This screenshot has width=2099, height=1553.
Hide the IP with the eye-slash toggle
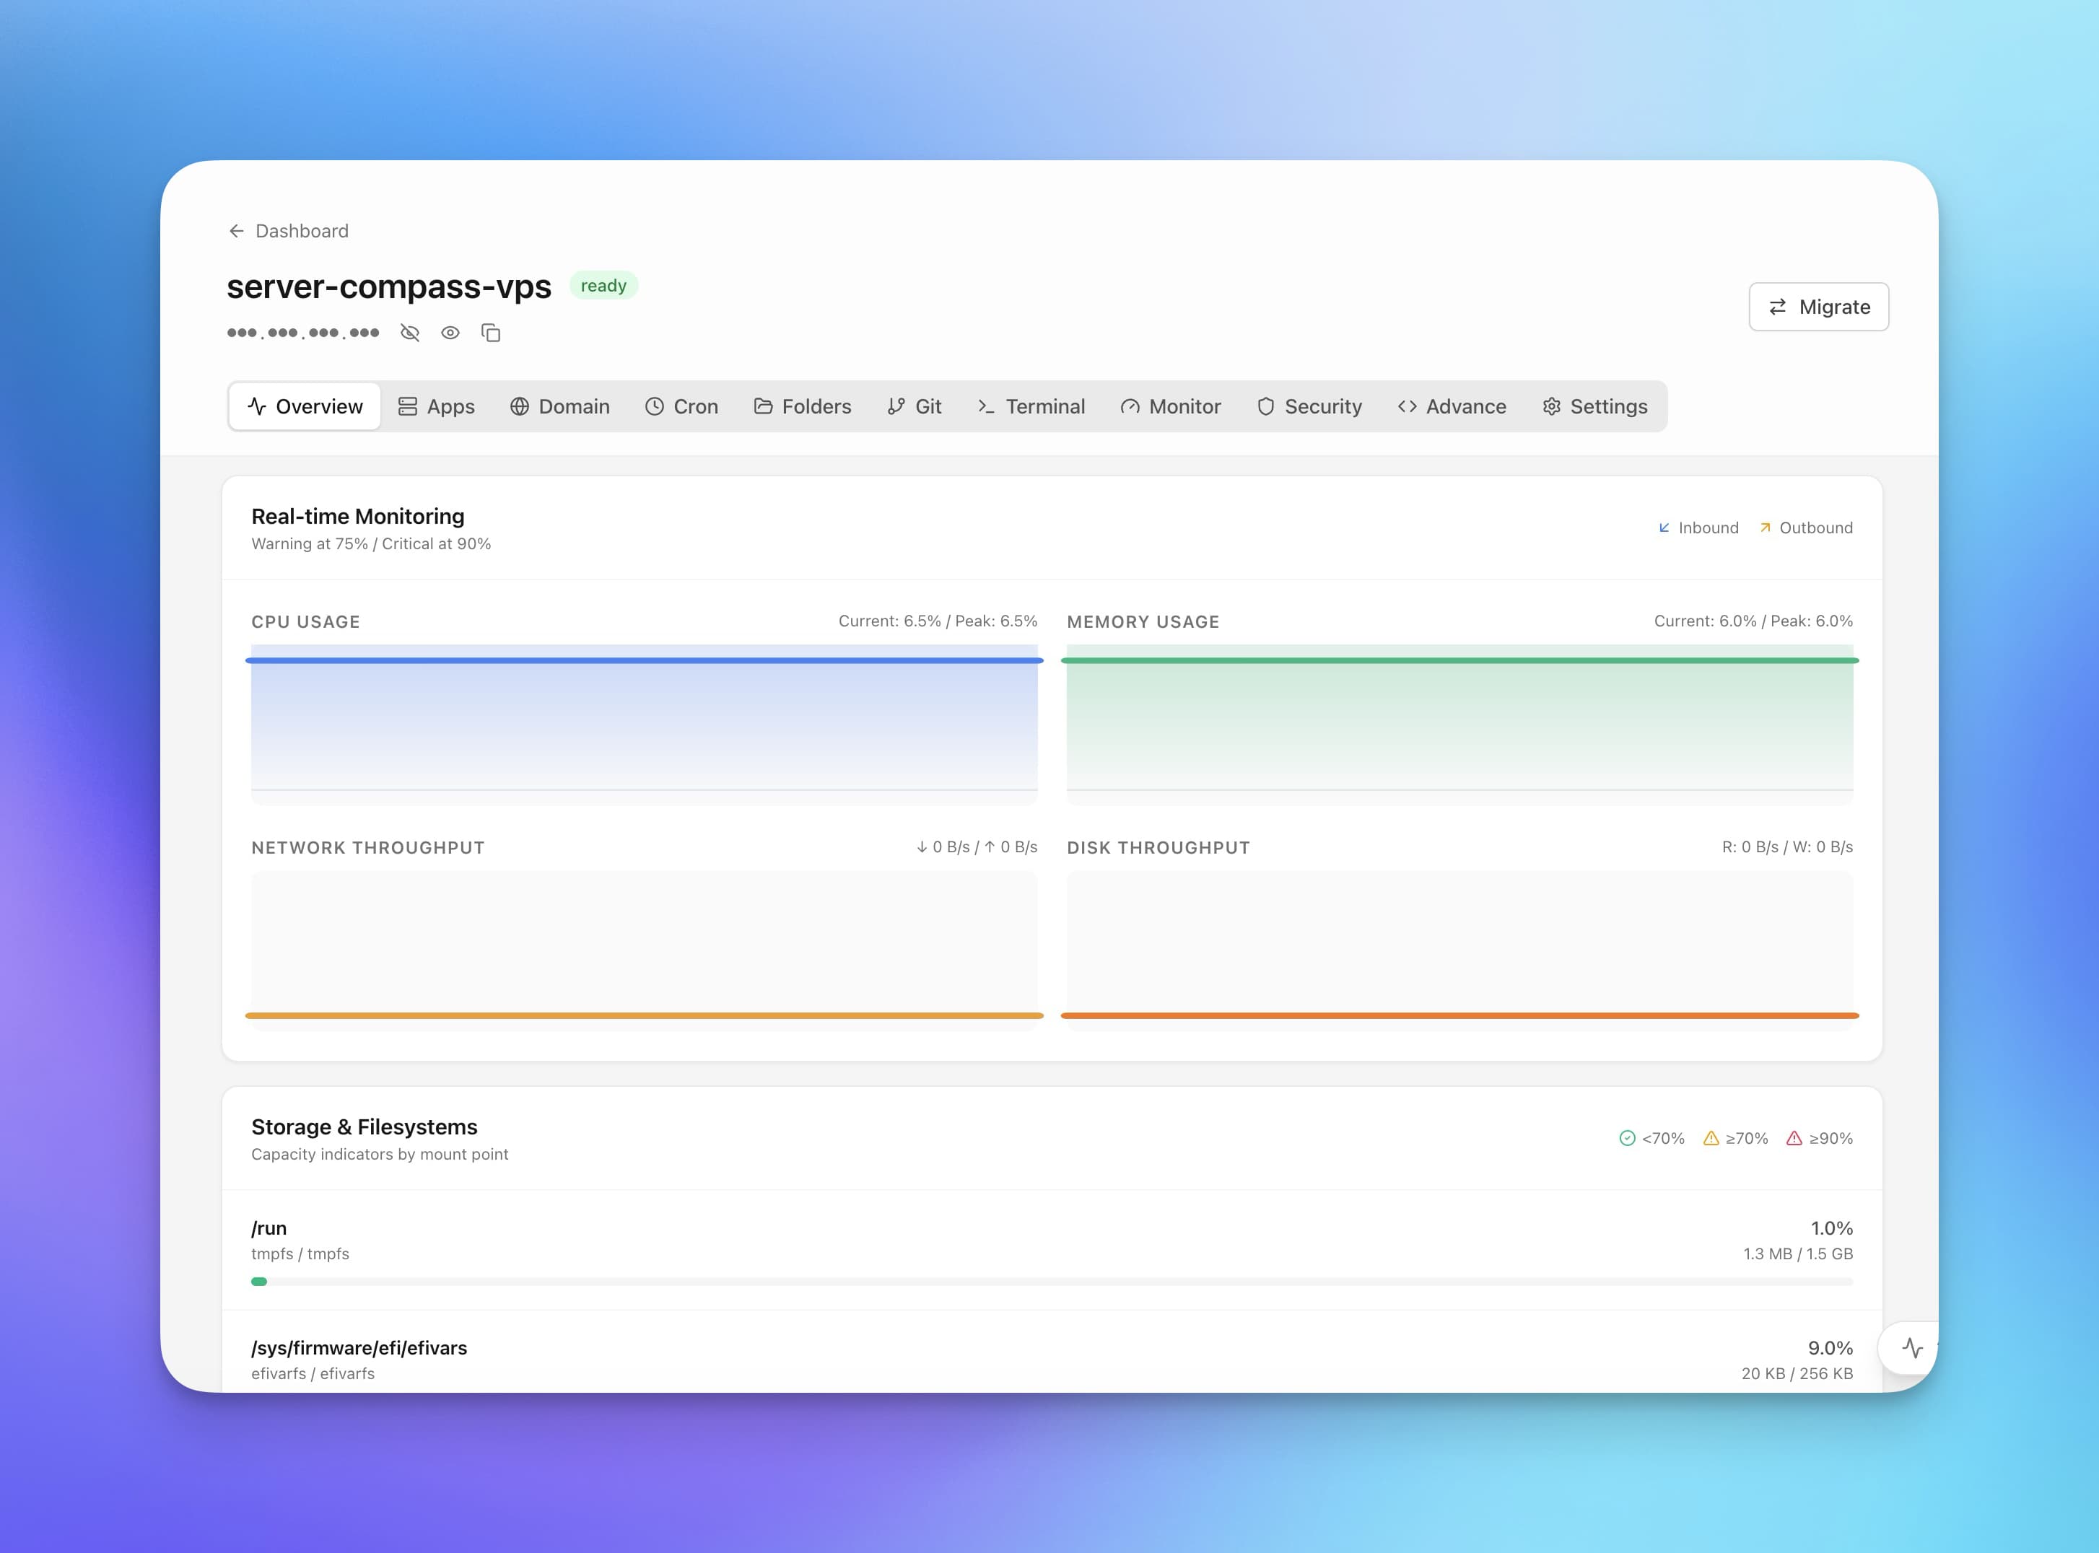pos(410,333)
